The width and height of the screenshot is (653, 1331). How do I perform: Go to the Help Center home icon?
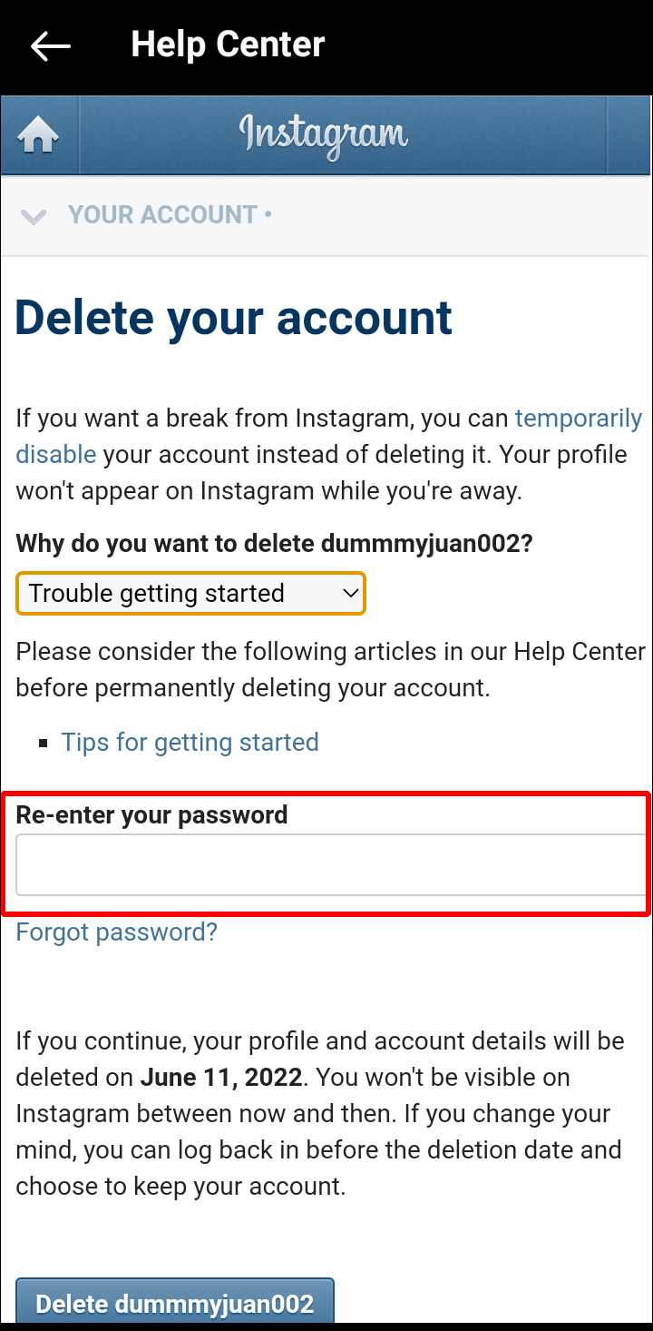[x=39, y=135]
